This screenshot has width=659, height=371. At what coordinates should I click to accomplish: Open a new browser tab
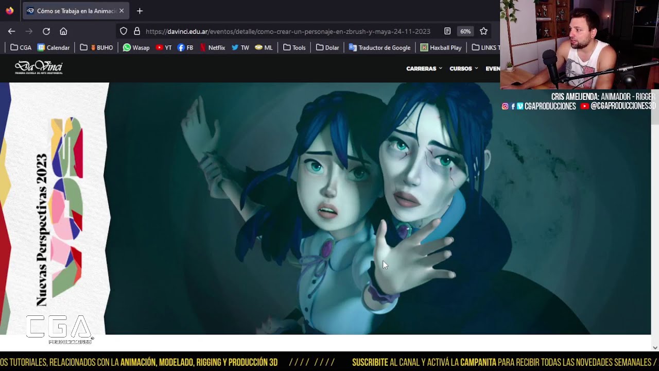click(140, 11)
